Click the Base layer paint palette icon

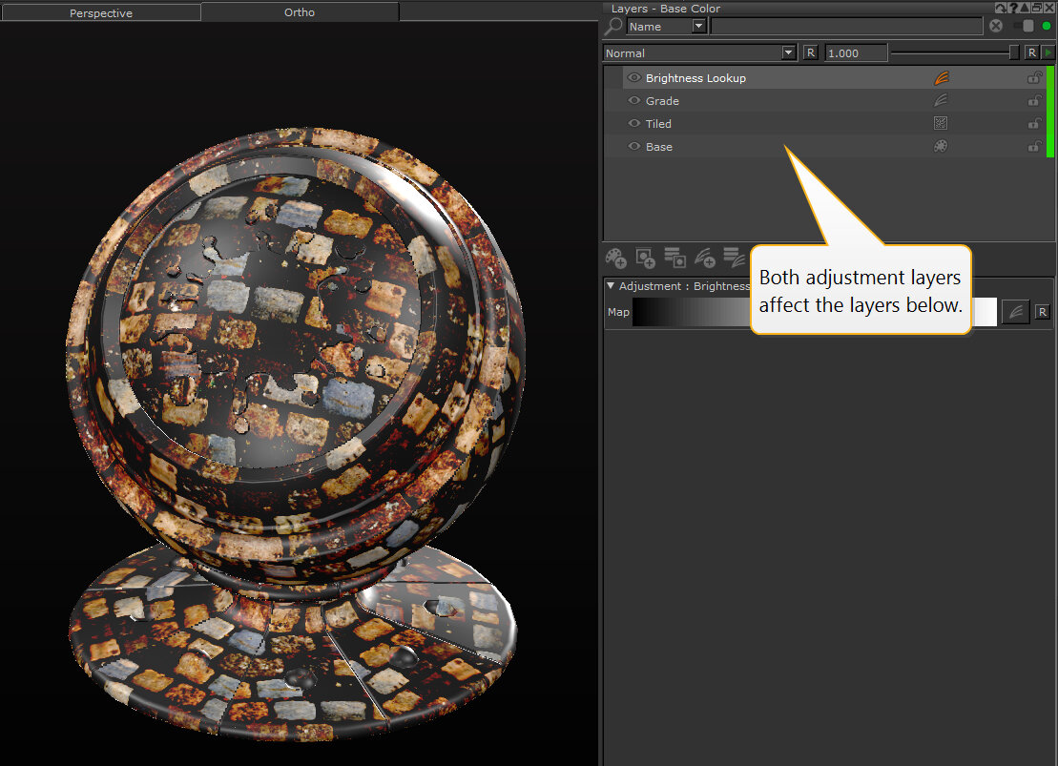[941, 147]
